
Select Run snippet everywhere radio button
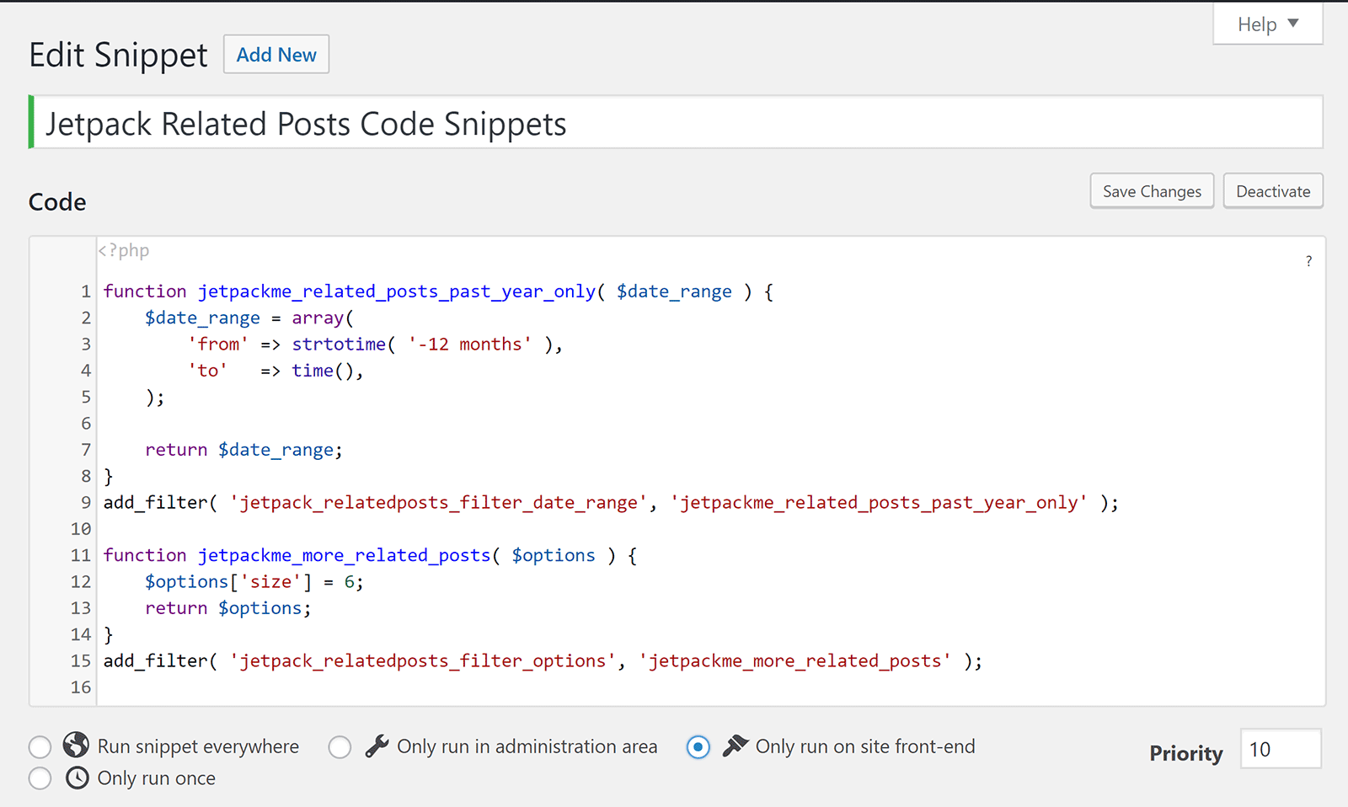[x=40, y=747]
